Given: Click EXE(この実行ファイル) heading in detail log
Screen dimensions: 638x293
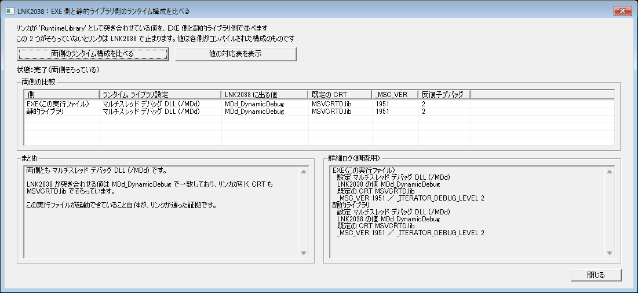Looking at the screenshot, I should pyautogui.click(x=364, y=170).
